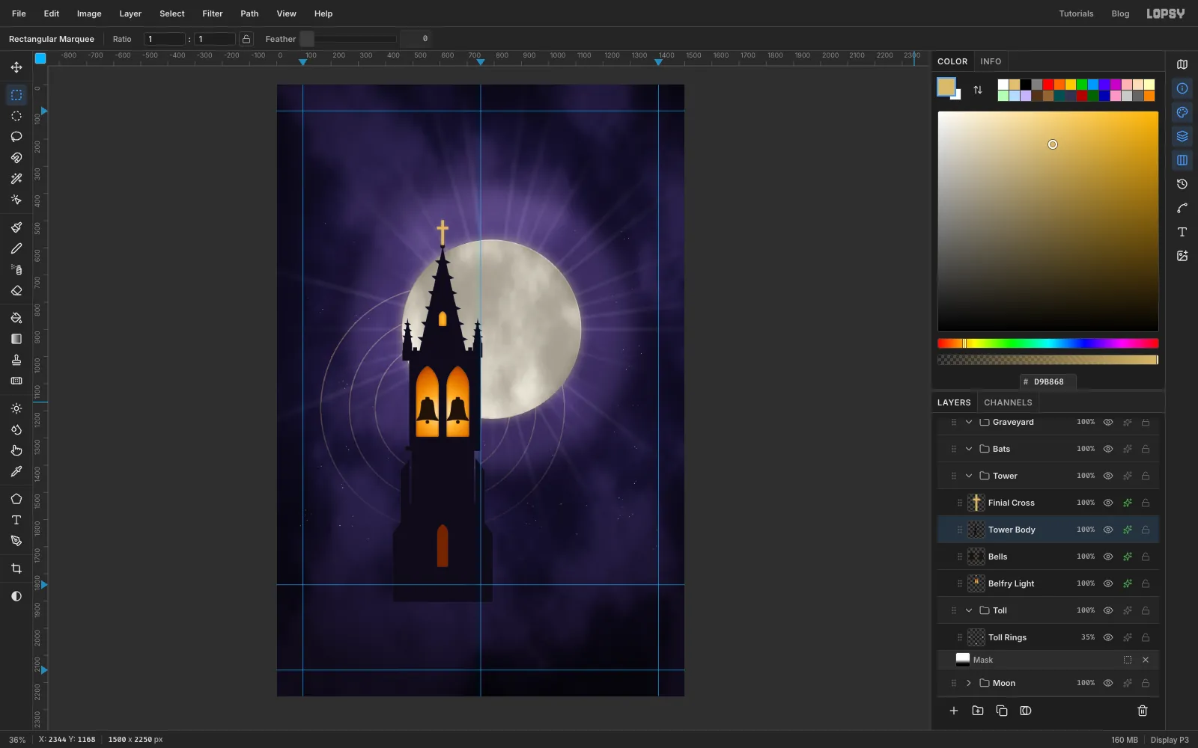Select the Eraser tool
This screenshot has height=748, width=1198.
click(16, 290)
